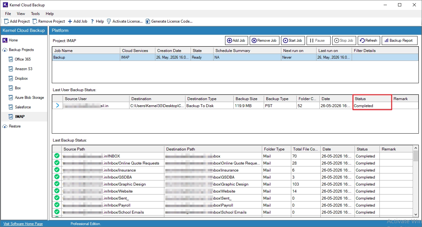422x227 pixels.
Task: Click the Add Project toolbar icon
Action: tap(6, 21)
